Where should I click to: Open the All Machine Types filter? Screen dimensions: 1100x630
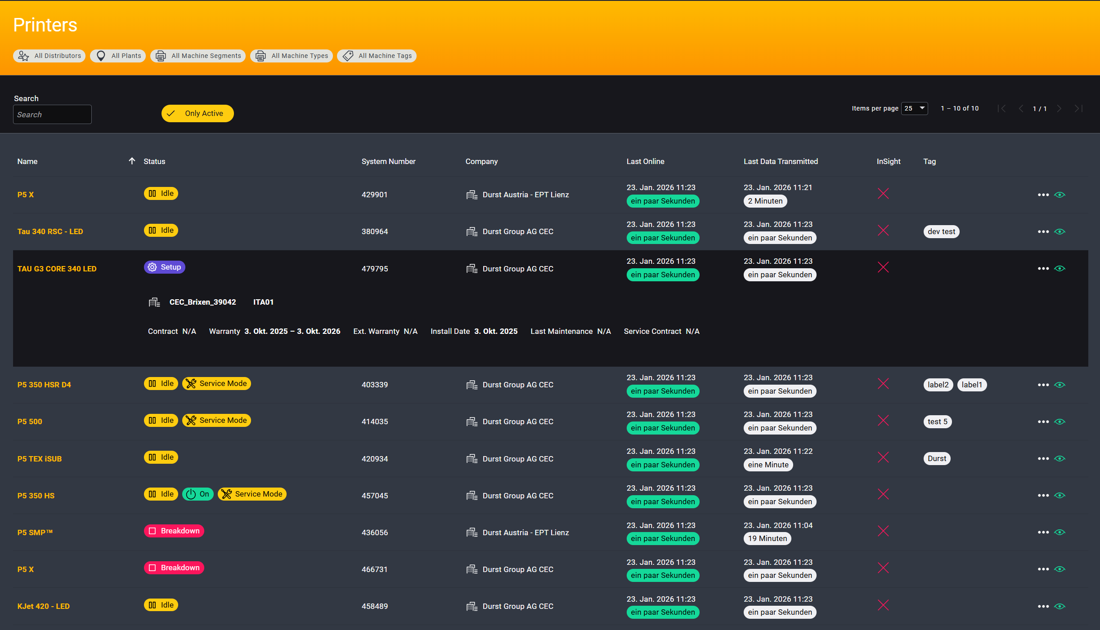point(292,56)
